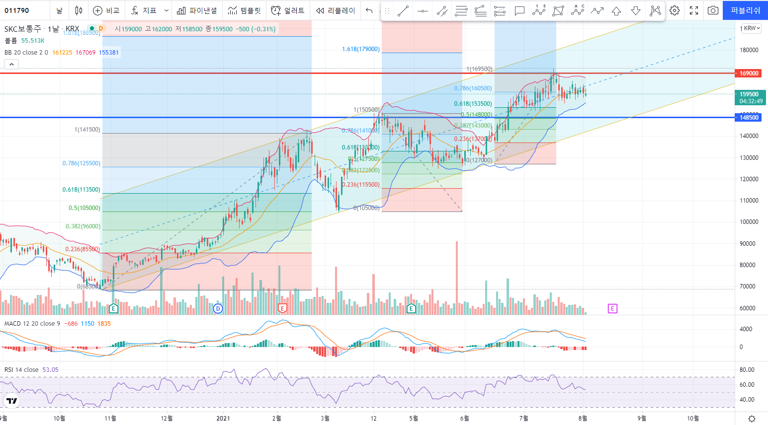
Task: Take a chart snapshot with camera icon
Action: tap(713, 10)
